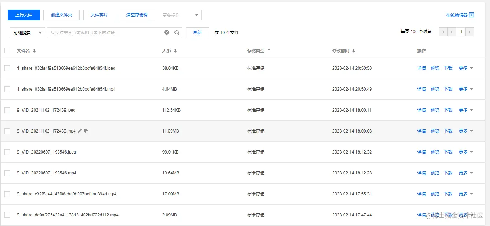Expand 更多 for 1_share_032fa1f9a513669ea612b0bdfa84854f.jpeg
The image size is (490, 226).
tap(466, 68)
